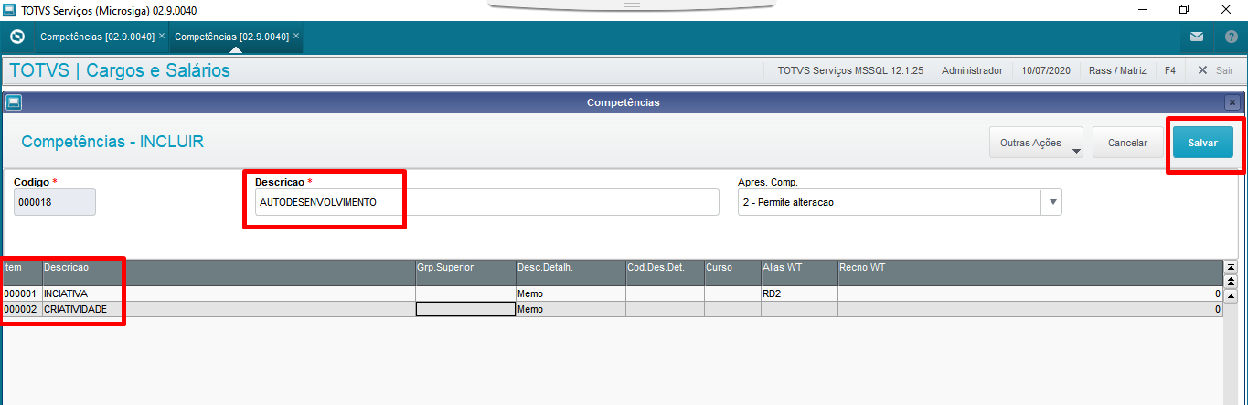Viewport: 1248px width, 405px height.
Task: Close the second Competências tab
Action: [x=296, y=37]
